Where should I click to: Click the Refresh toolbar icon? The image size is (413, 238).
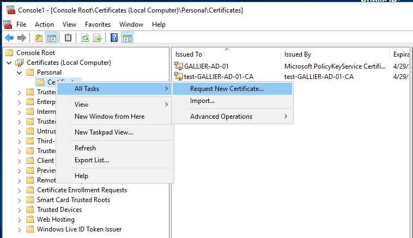85,38
